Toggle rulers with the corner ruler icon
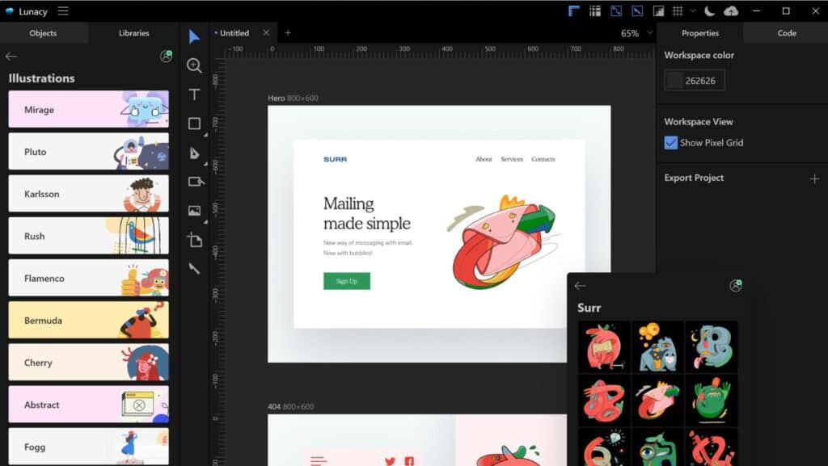 pos(574,10)
